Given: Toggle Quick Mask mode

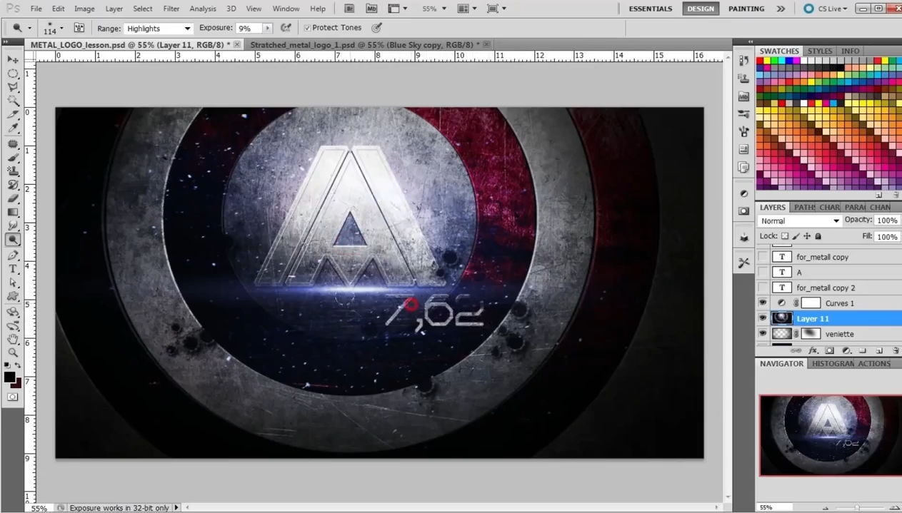Looking at the screenshot, I should coord(12,397).
